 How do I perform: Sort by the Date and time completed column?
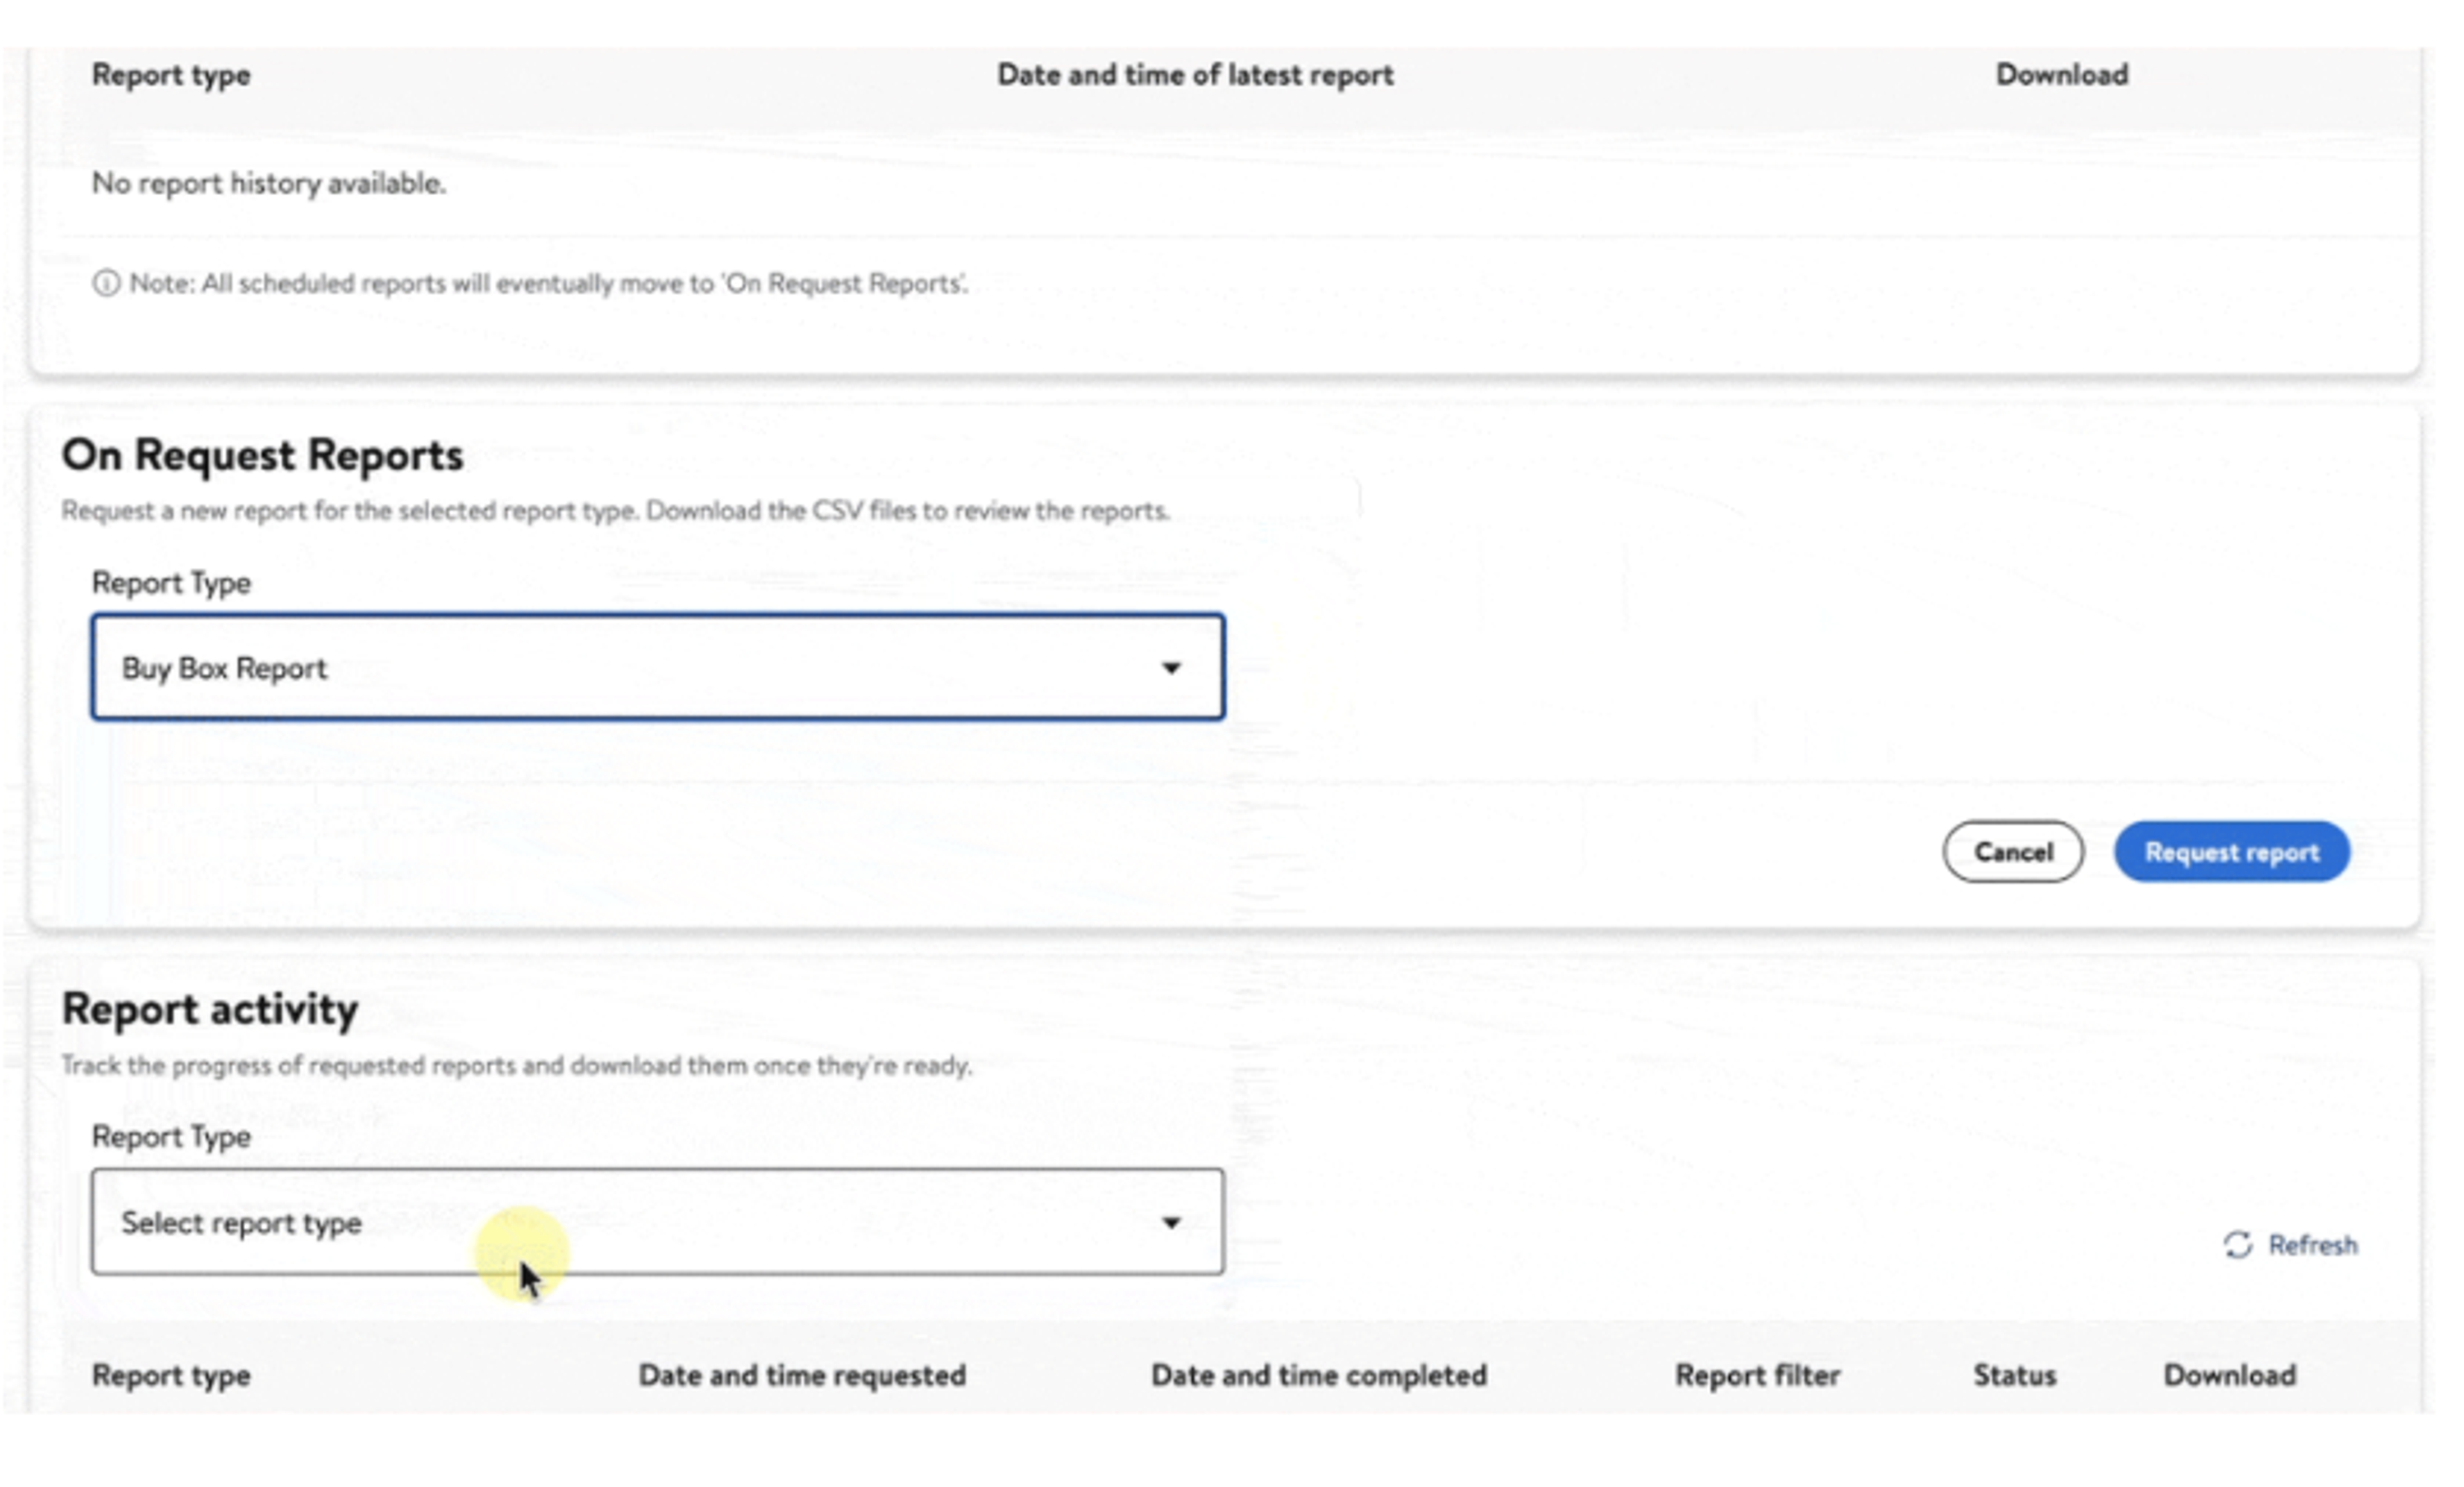1318,1375
